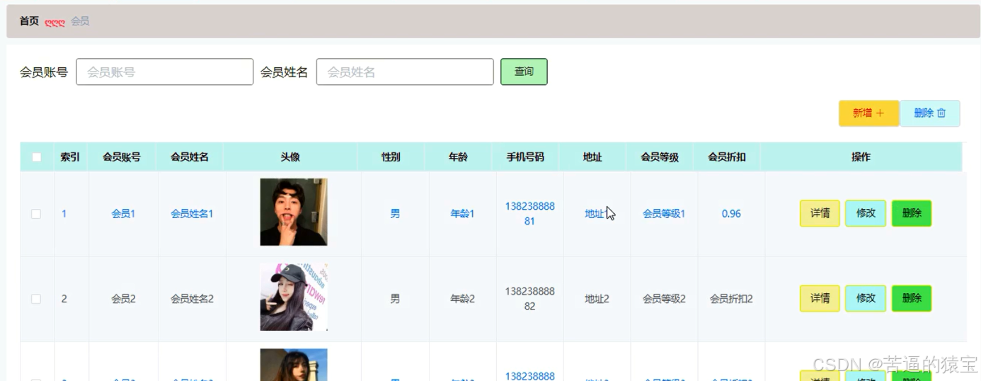Click the 会员姓名2 cell

192,299
